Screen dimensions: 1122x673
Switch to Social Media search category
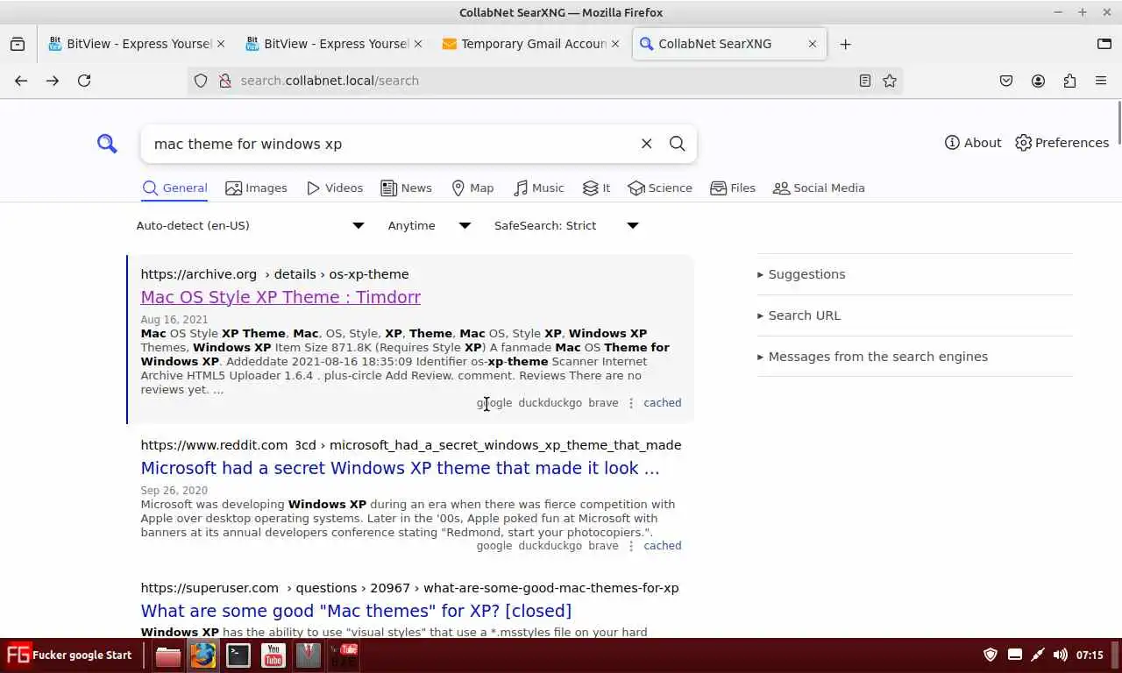[x=819, y=188]
